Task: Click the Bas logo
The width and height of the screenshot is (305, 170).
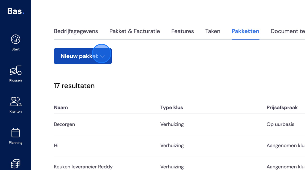Action: (16, 11)
